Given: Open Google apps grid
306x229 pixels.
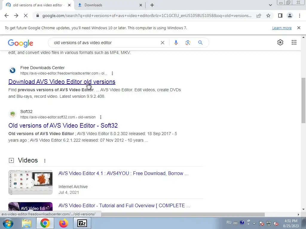Looking at the screenshot, I should [294, 42].
